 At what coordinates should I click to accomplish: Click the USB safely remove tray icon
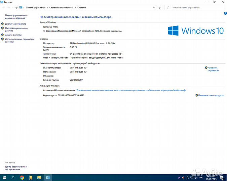pyautogui.click(x=187, y=178)
